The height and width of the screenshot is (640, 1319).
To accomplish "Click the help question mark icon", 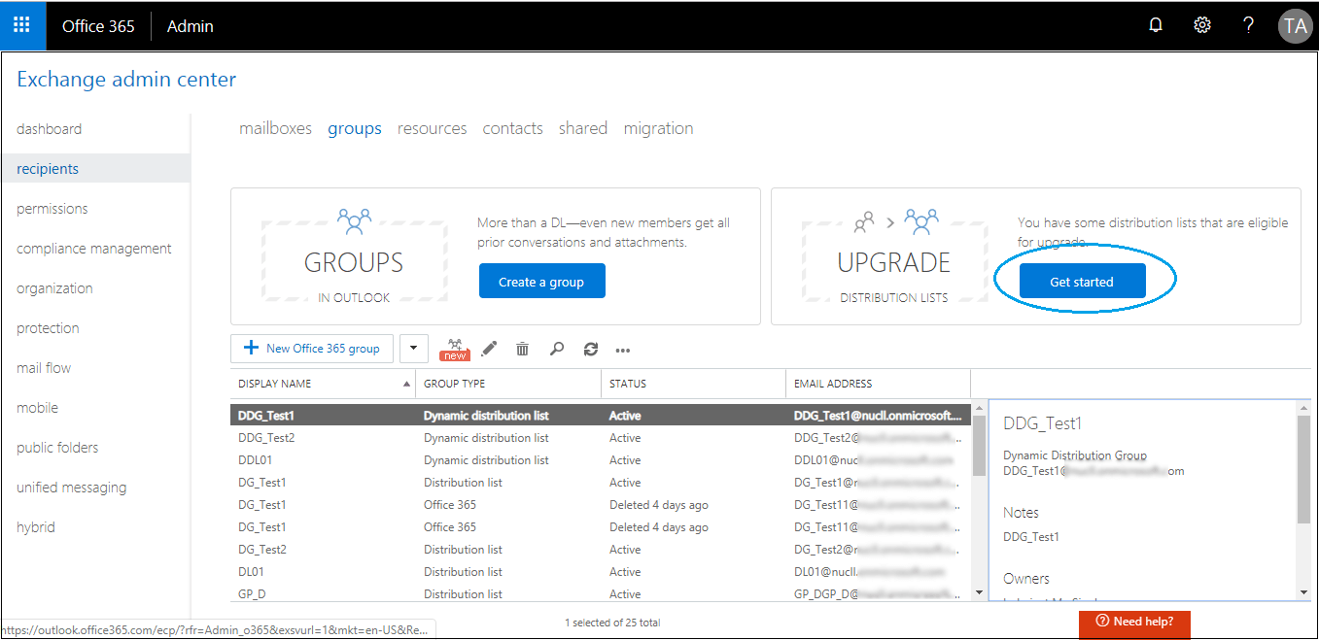I will 1249,26.
